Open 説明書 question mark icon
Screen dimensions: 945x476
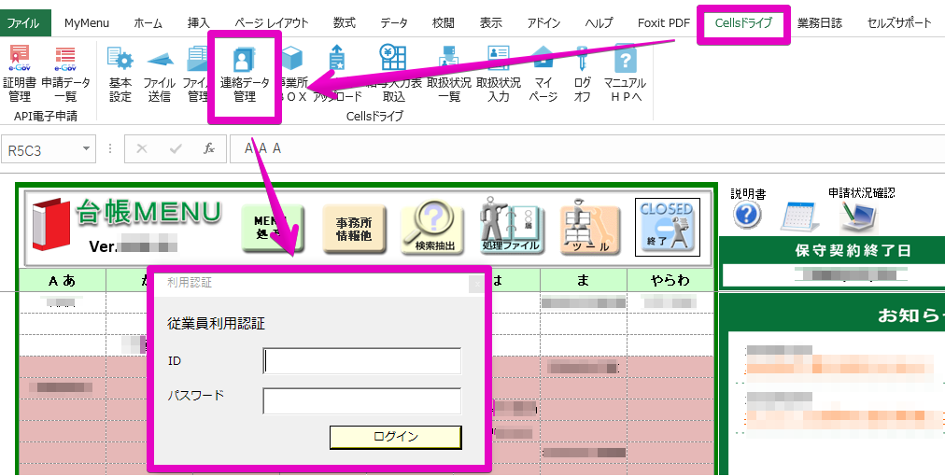point(747,215)
